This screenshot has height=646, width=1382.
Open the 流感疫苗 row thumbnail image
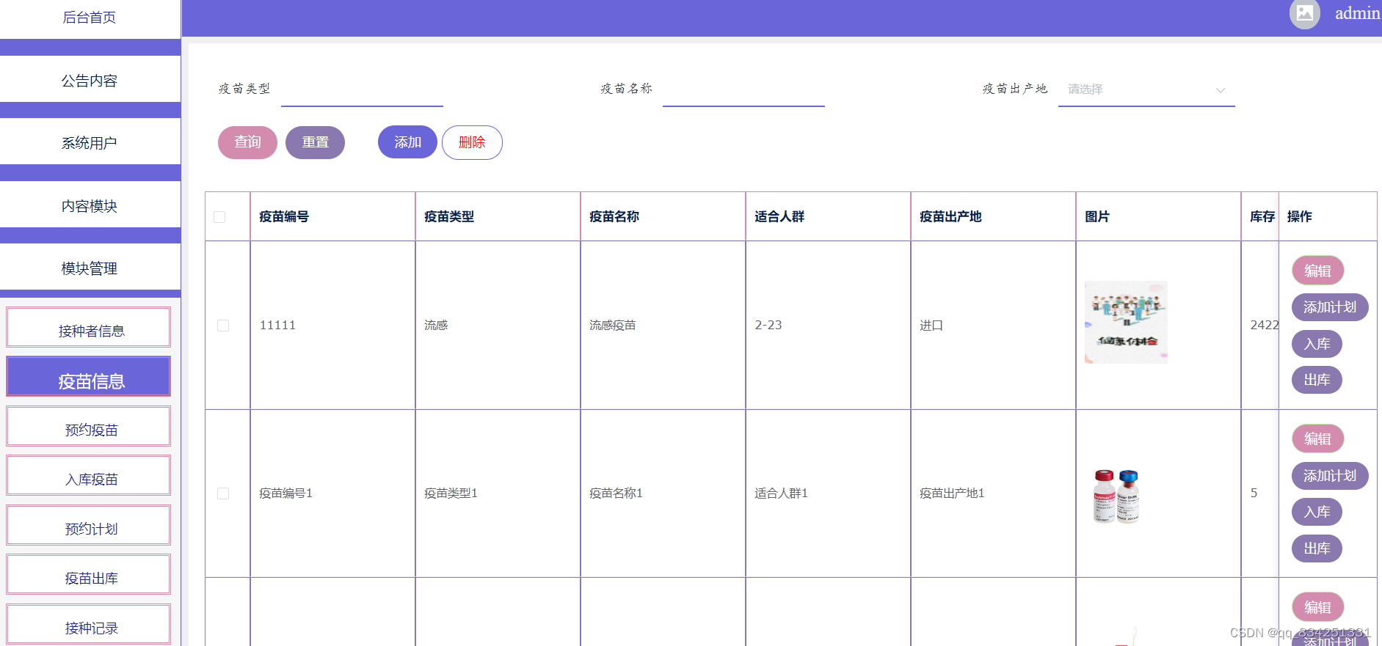pos(1126,323)
